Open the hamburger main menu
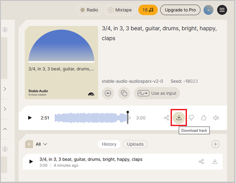This screenshot has width=236, height=183. click(222, 10)
